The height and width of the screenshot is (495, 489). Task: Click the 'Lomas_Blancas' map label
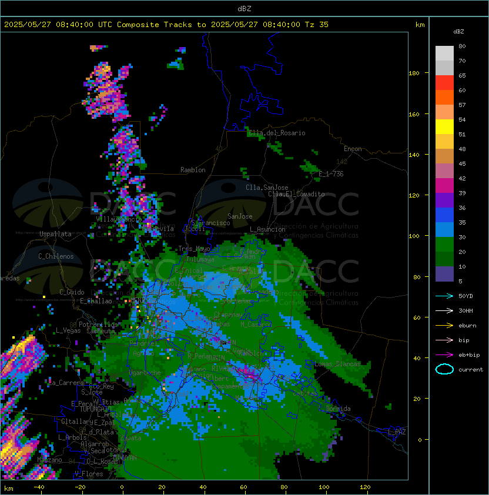337,364
